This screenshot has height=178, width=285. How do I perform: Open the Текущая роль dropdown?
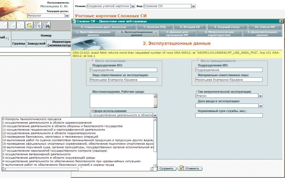67,16
